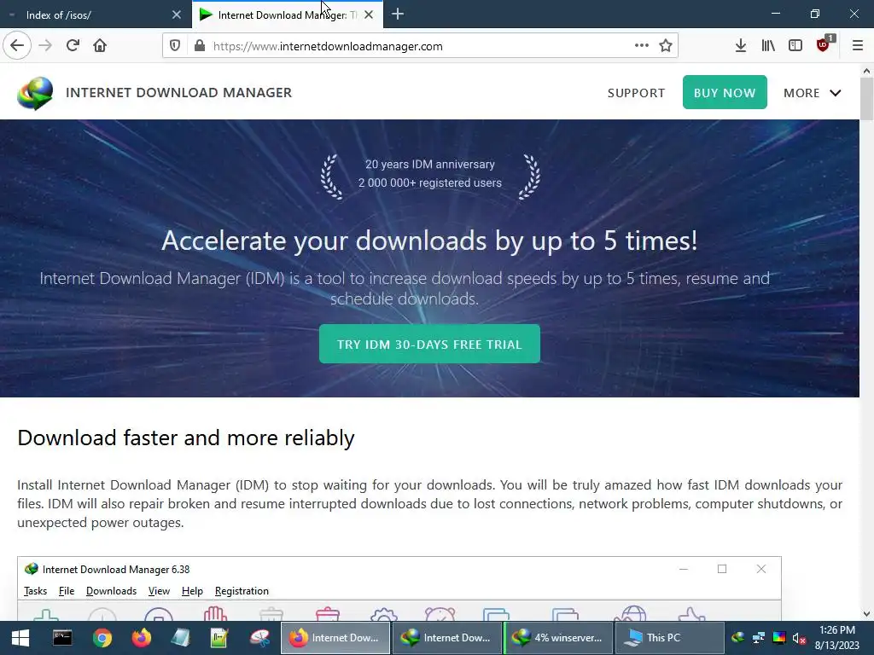874x655 pixels.
Task: Switch to IDM 'Internet Dow...' taskbar window
Action: click(446, 638)
